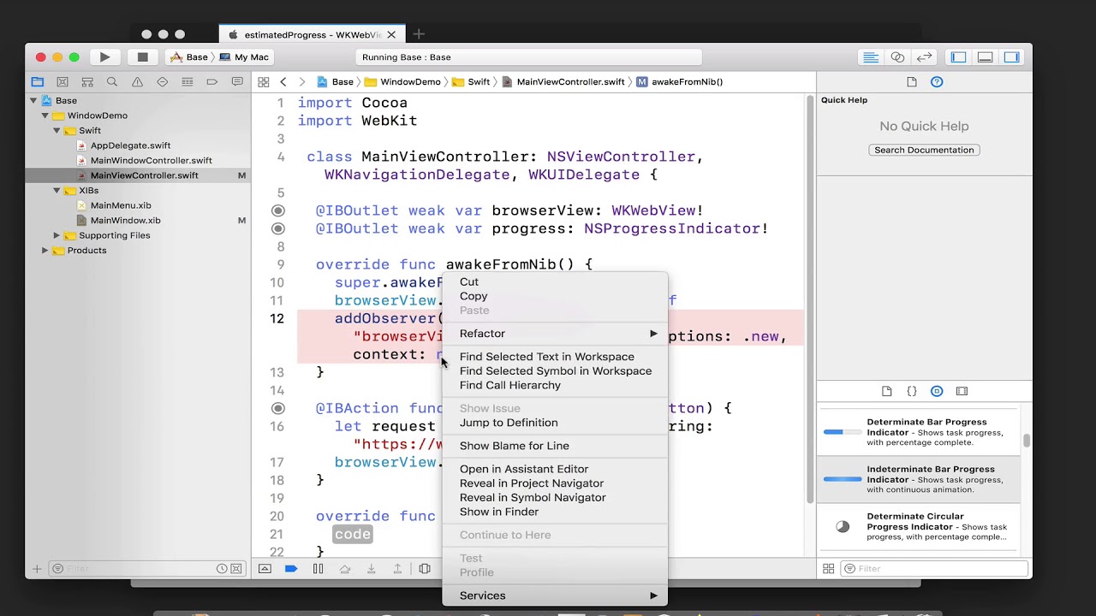Step into in debug bar
The height and width of the screenshot is (616, 1096).
coord(371,569)
